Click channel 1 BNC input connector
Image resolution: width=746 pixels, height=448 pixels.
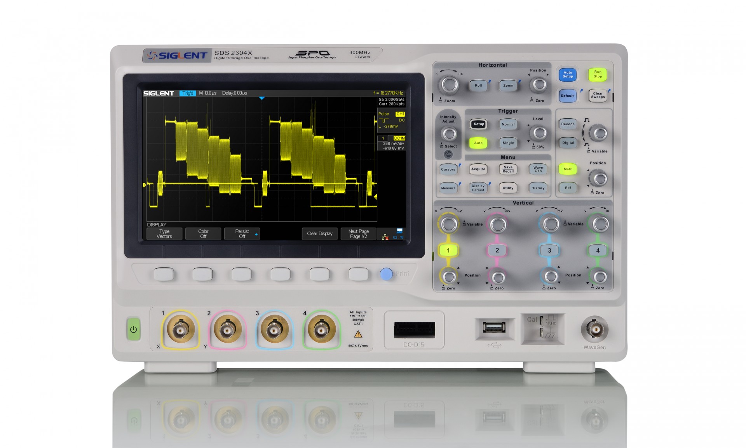coord(181,330)
